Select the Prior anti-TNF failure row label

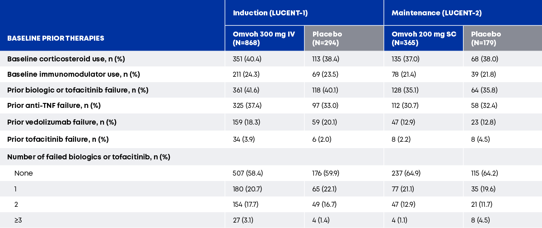54,106
